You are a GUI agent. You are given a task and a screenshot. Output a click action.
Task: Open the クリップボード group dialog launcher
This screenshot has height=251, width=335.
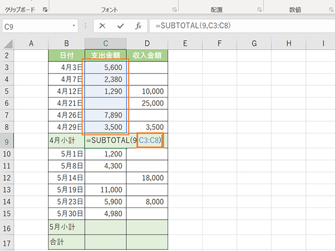[x=45, y=10]
